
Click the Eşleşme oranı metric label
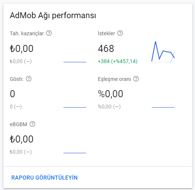click(x=114, y=79)
